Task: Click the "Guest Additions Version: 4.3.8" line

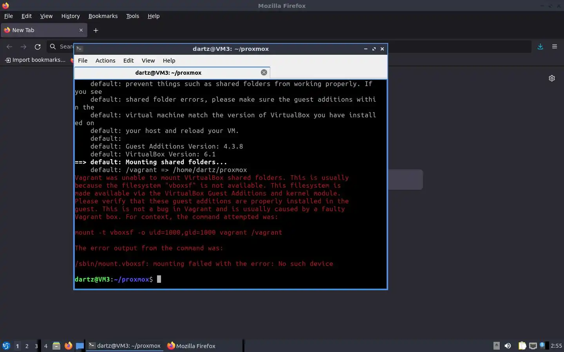Action: 166,146
